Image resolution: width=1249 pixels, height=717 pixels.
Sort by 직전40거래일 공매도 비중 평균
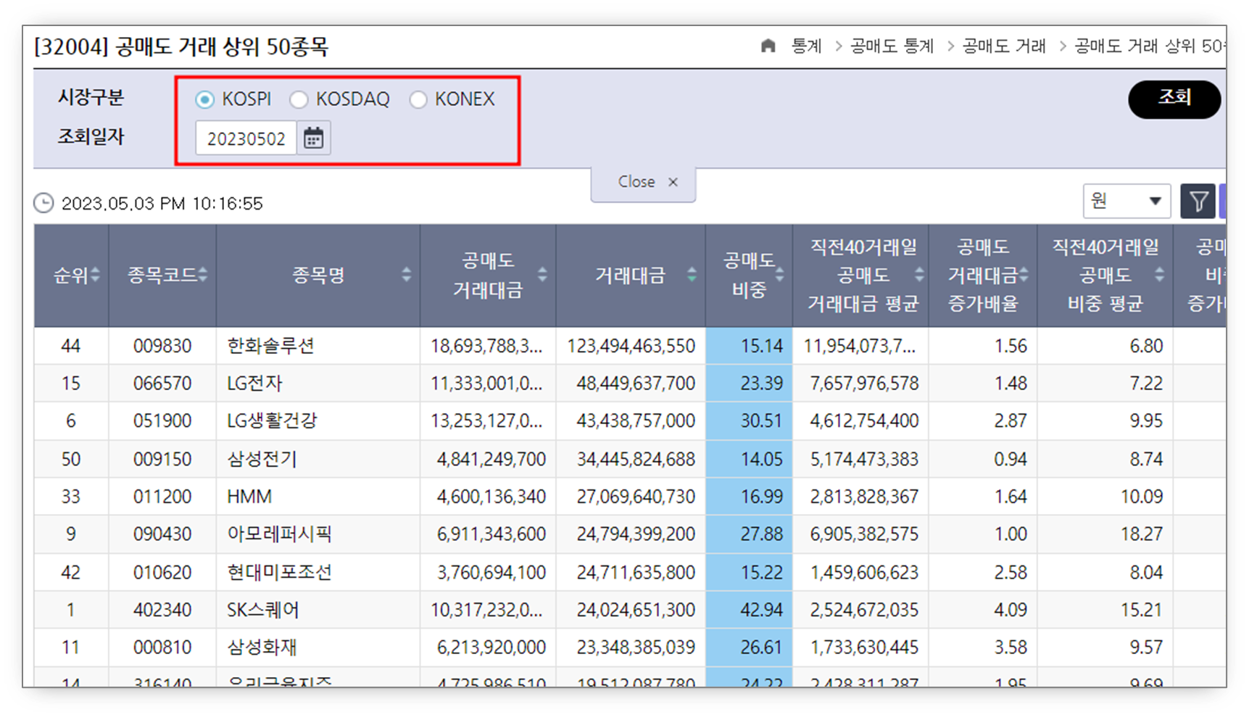coord(1160,275)
